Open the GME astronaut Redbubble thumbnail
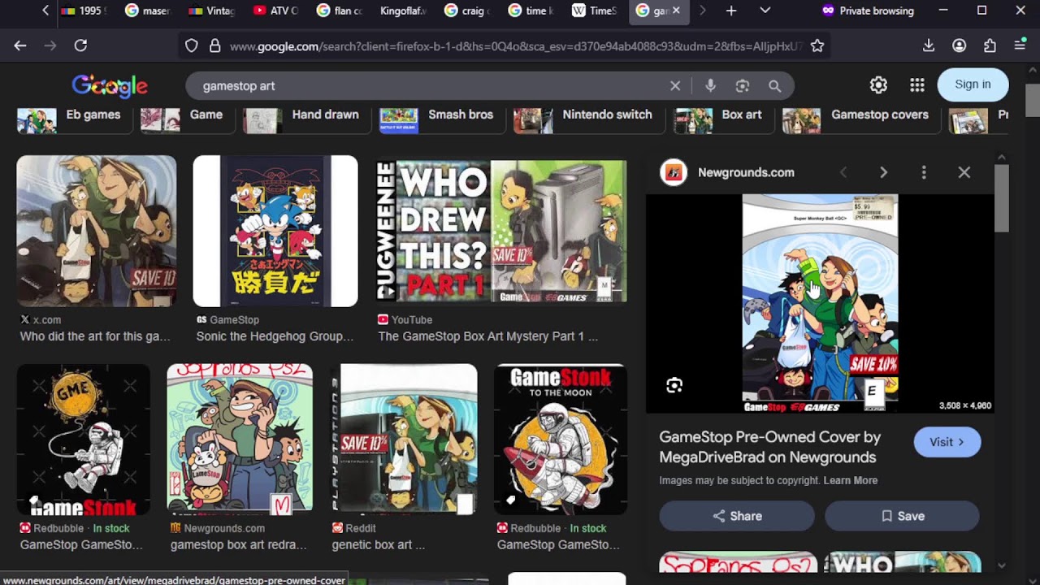The width and height of the screenshot is (1040, 585). point(84,440)
